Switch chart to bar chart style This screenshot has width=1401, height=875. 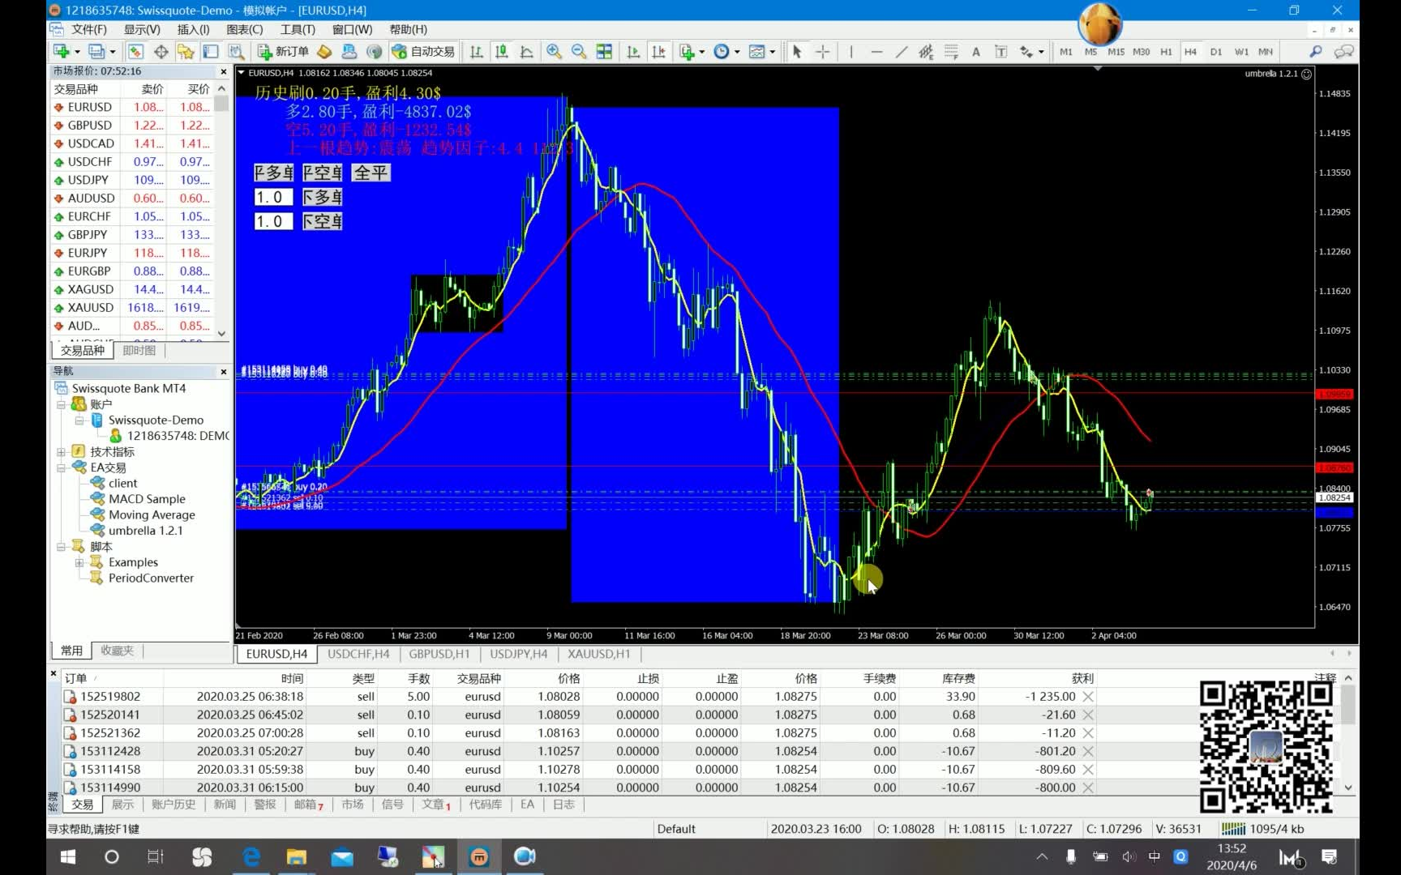point(477,51)
